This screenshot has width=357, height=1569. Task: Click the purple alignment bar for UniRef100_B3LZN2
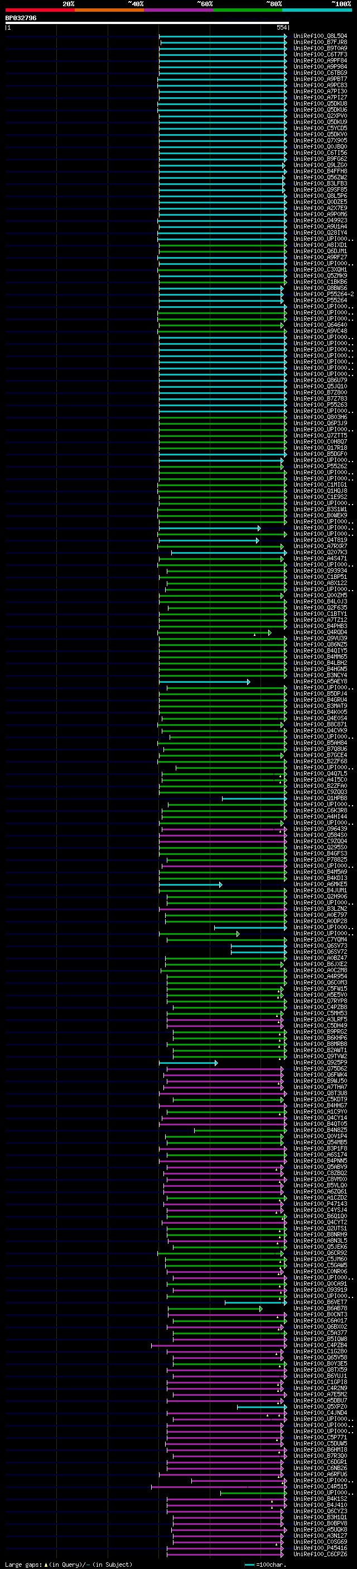pyautogui.click(x=223, y=909)
